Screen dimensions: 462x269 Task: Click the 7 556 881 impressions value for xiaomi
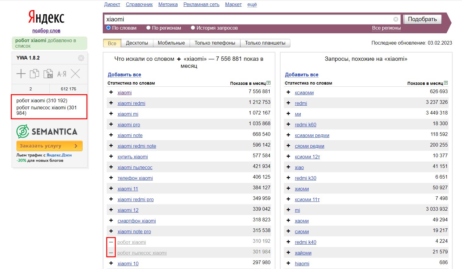click(x=259, y=91)
